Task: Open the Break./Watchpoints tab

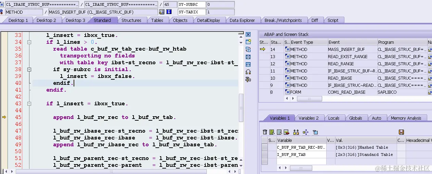Action: point(283,20)
